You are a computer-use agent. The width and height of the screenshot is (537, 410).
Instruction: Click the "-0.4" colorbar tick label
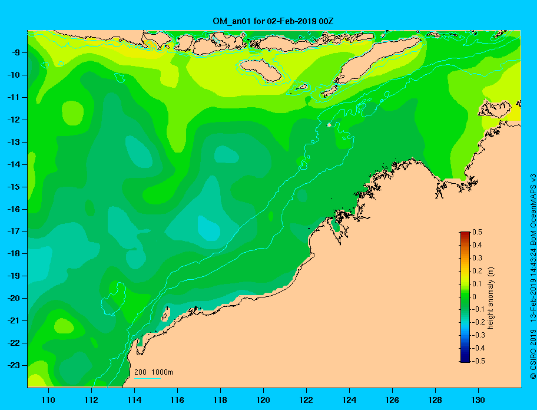pos(479,348)
